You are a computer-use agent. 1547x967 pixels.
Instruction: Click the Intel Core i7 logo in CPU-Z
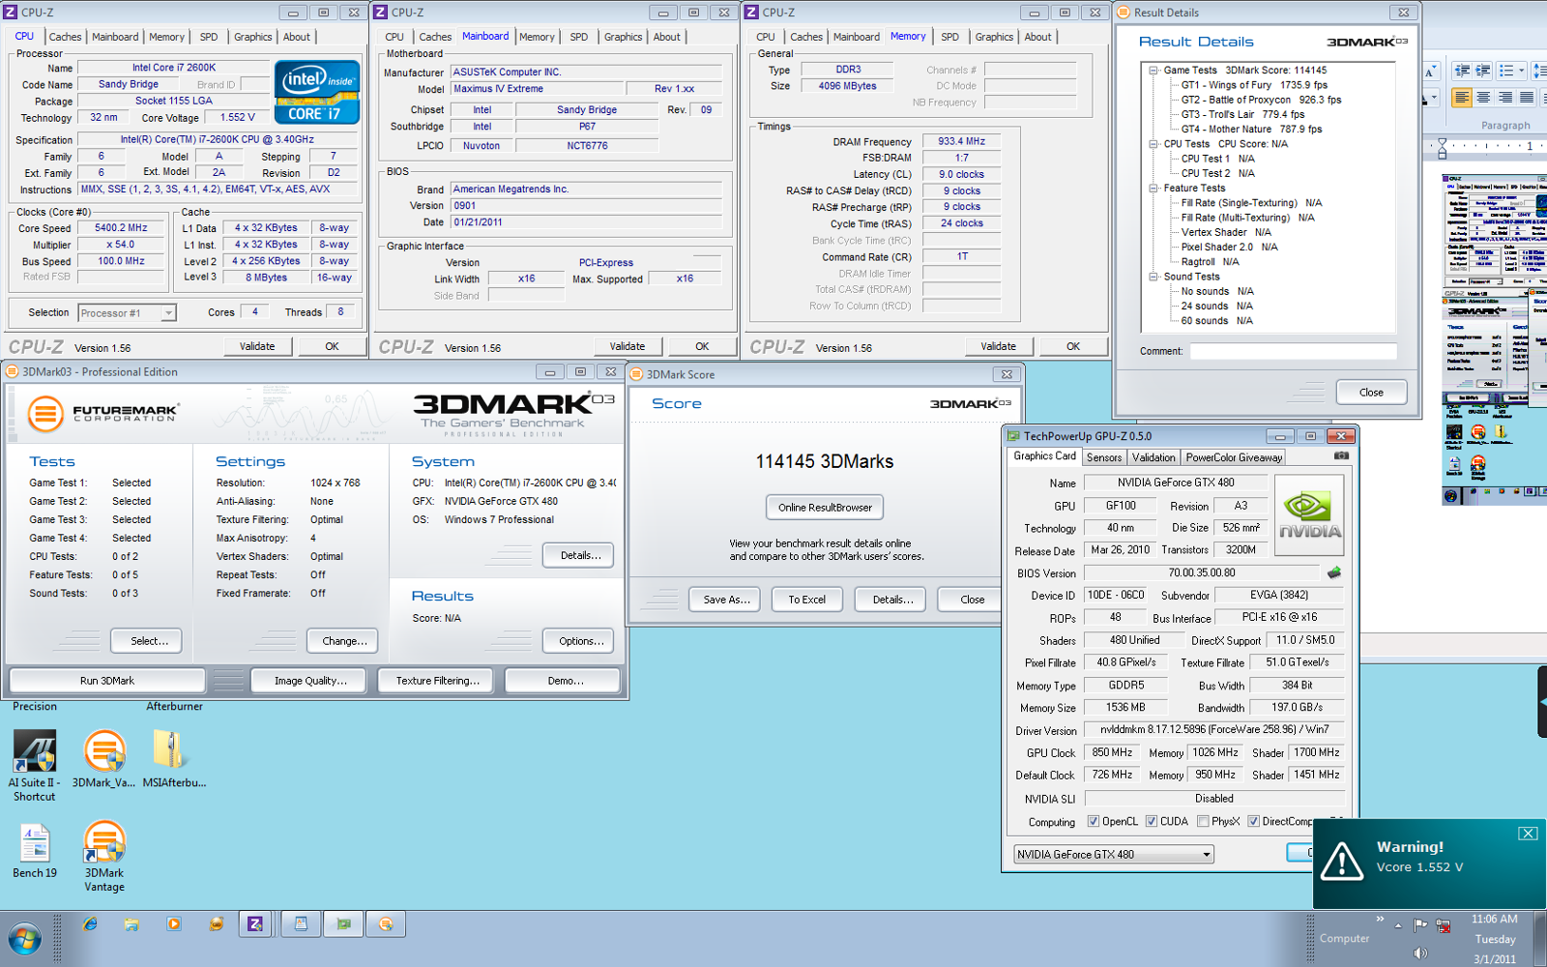[317, 92]
